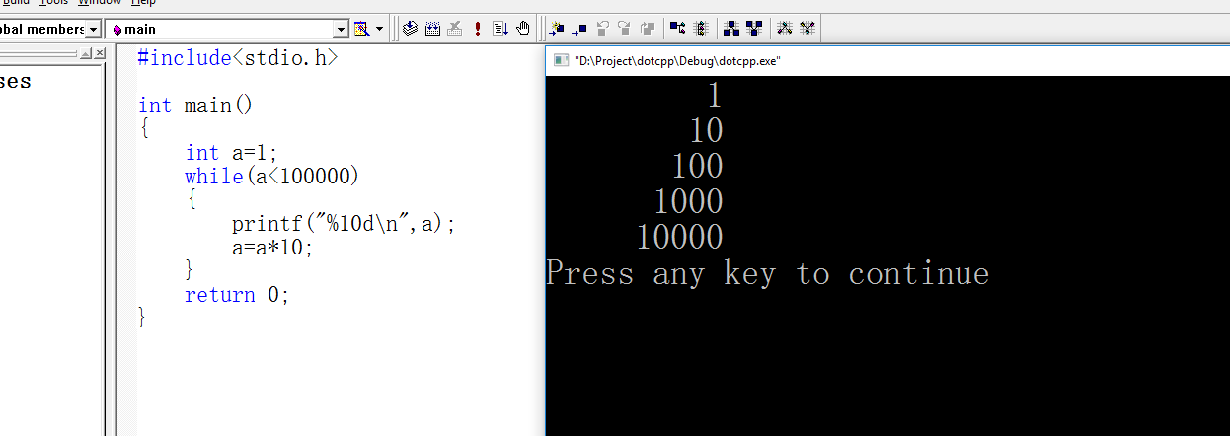Expand the main function dropdown list
The image size is (1230, 436).
(342, 29)
